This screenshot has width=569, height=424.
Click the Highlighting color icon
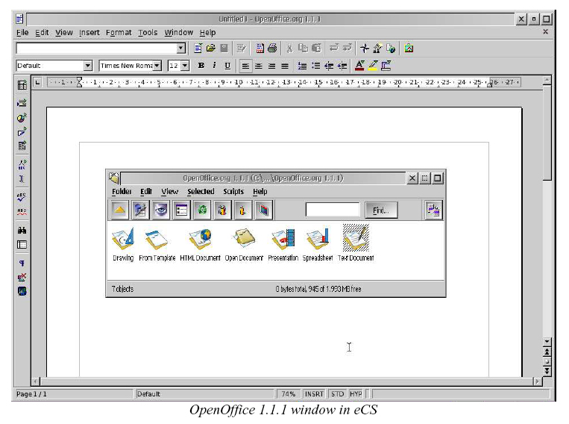(373, 66)
